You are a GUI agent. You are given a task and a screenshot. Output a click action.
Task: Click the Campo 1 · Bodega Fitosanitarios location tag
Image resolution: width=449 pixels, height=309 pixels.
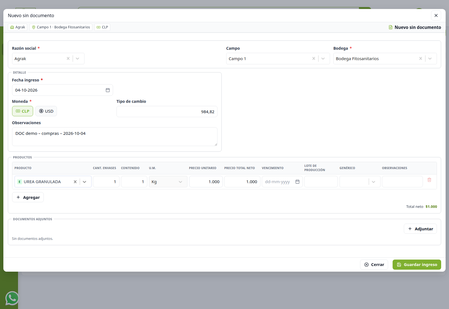(61, 27)
